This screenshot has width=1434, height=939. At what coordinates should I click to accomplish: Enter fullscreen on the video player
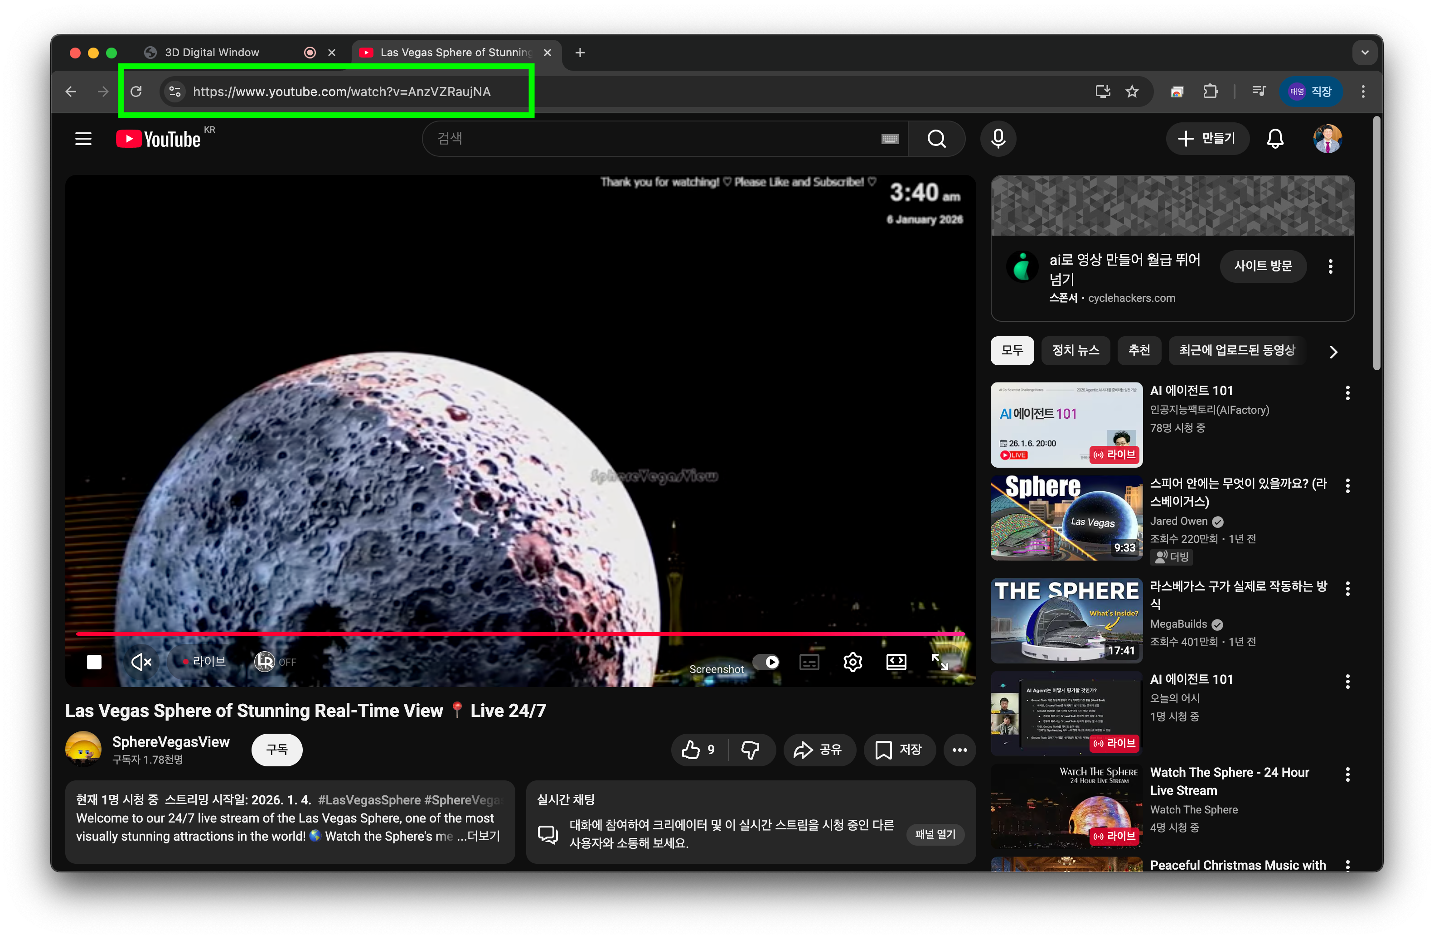click(x=940, y=663)
